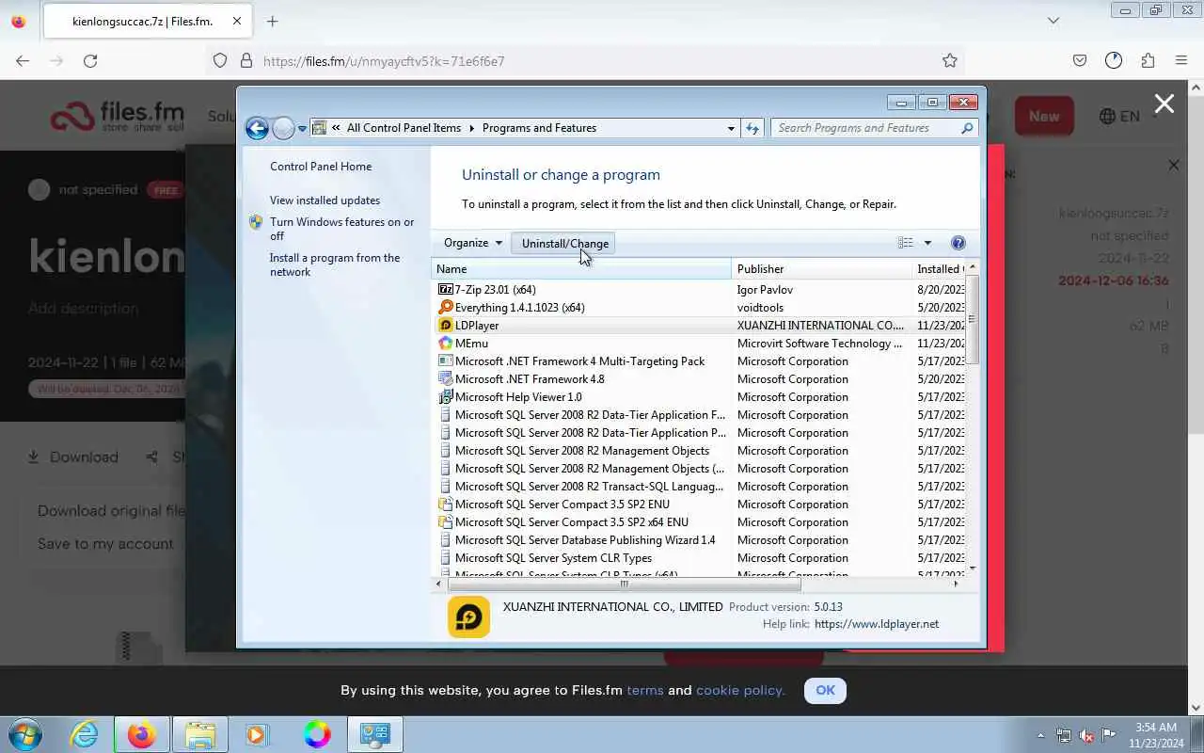Select SQL Server Compact 3.5 SP2 x64 ENU
Image resolution: width=1204 pixels, height=753 pixels.
(572, 522)
